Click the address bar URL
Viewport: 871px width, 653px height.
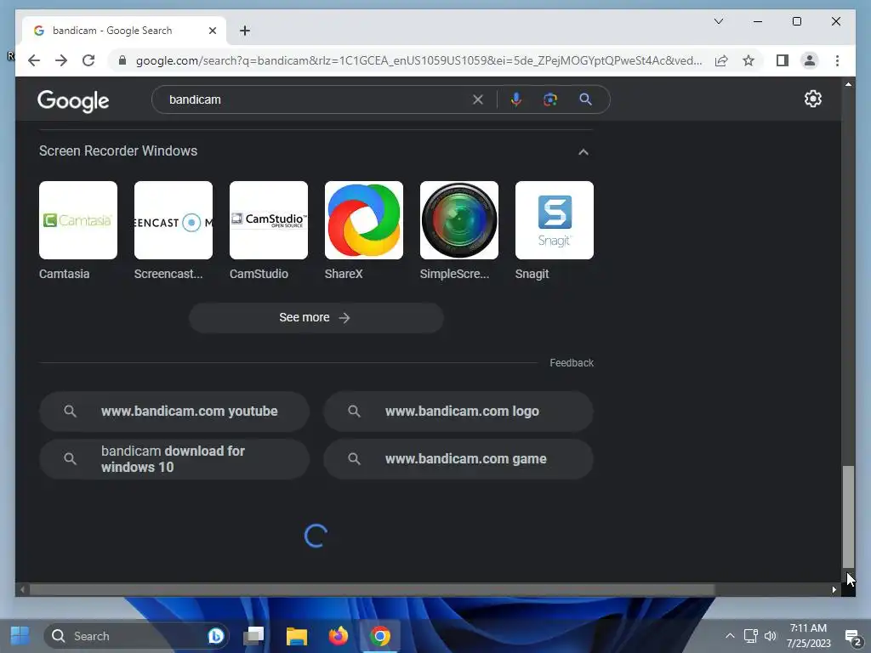(x=418, y=60)
